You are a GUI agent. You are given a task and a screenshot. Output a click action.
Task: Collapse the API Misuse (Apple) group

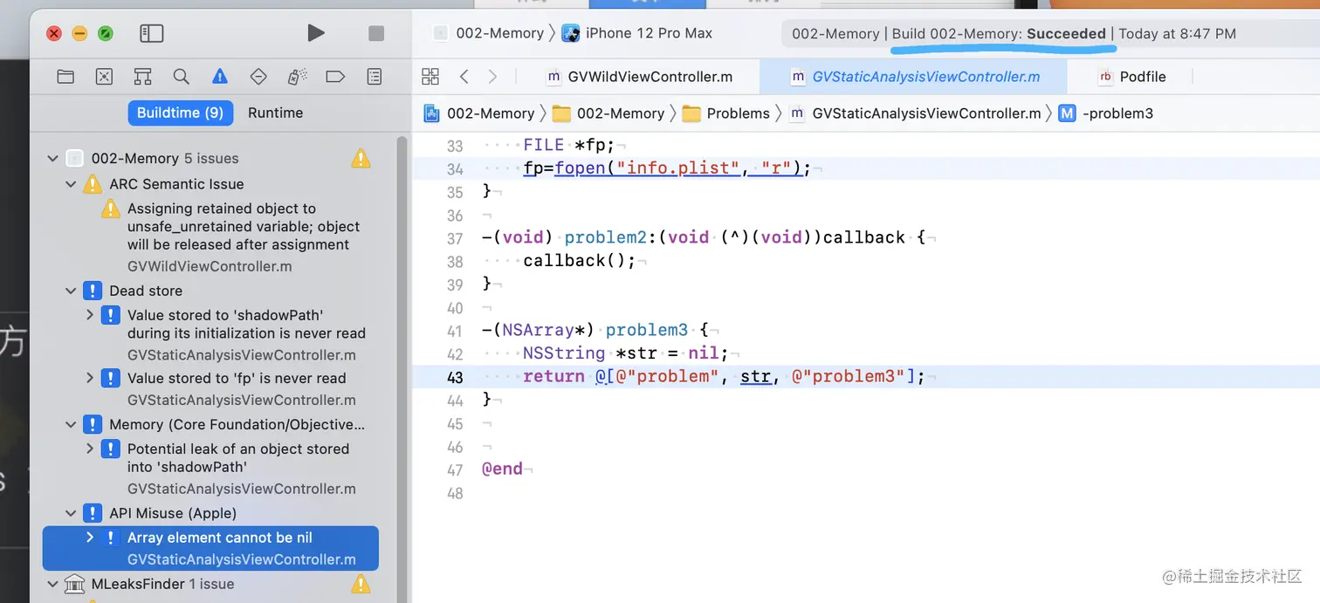coord(71,513)
